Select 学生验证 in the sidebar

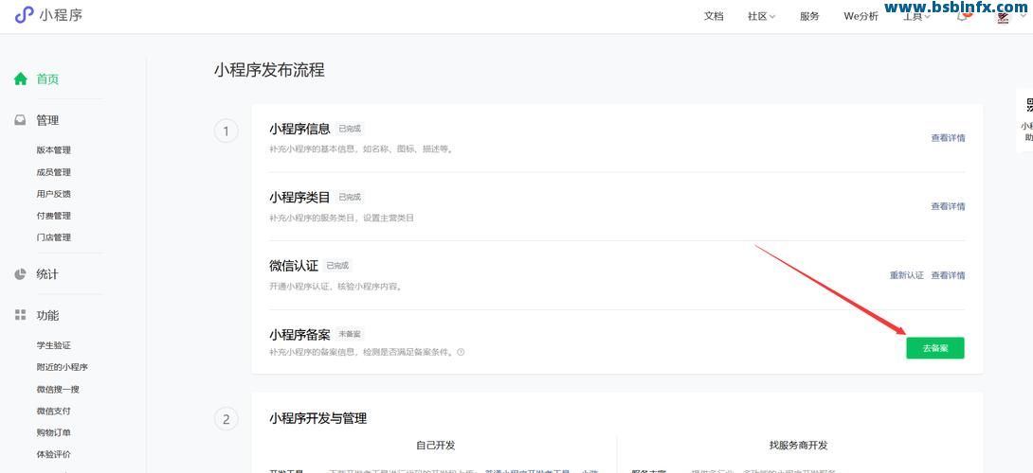tap(53, 345)
